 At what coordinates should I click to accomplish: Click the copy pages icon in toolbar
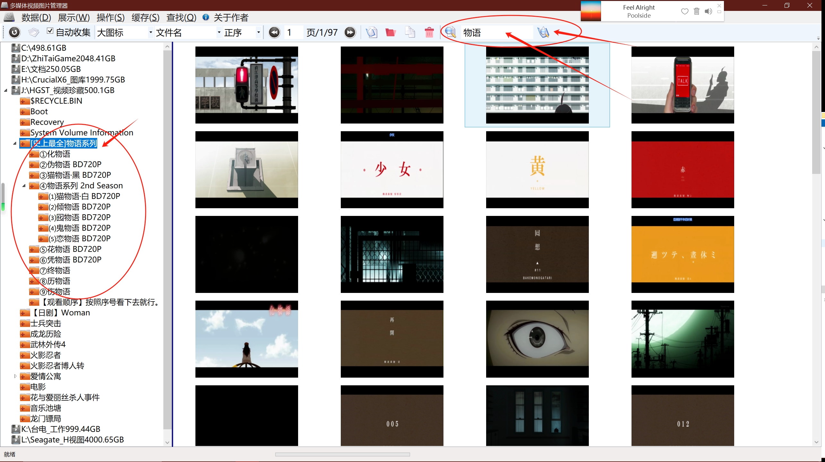pyautogui.click(x=410, y=32)
